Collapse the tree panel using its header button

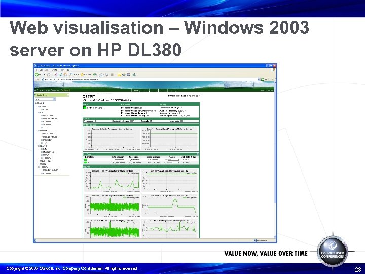[68, 95]
